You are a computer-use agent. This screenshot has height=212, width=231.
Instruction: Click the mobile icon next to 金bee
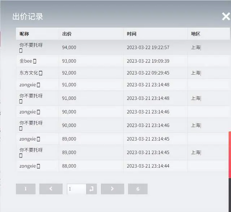(x=35, y=61)
